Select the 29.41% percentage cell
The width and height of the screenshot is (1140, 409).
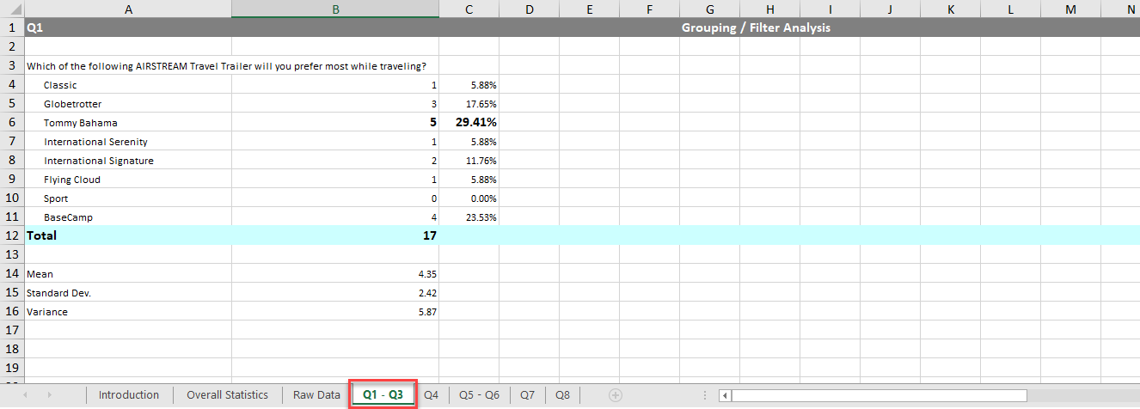[469, 123]
